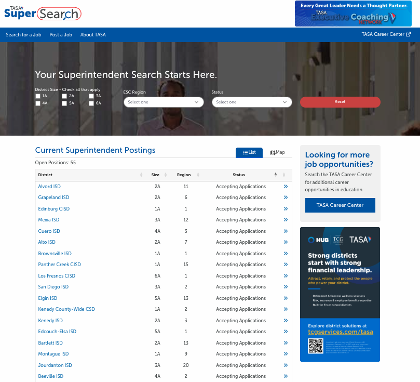Click the 'Open Positions: 55' text

56,163
